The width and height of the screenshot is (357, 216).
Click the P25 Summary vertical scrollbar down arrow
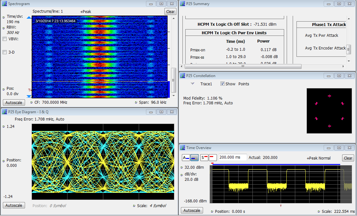pyautogui.click(x=348, y=61)
